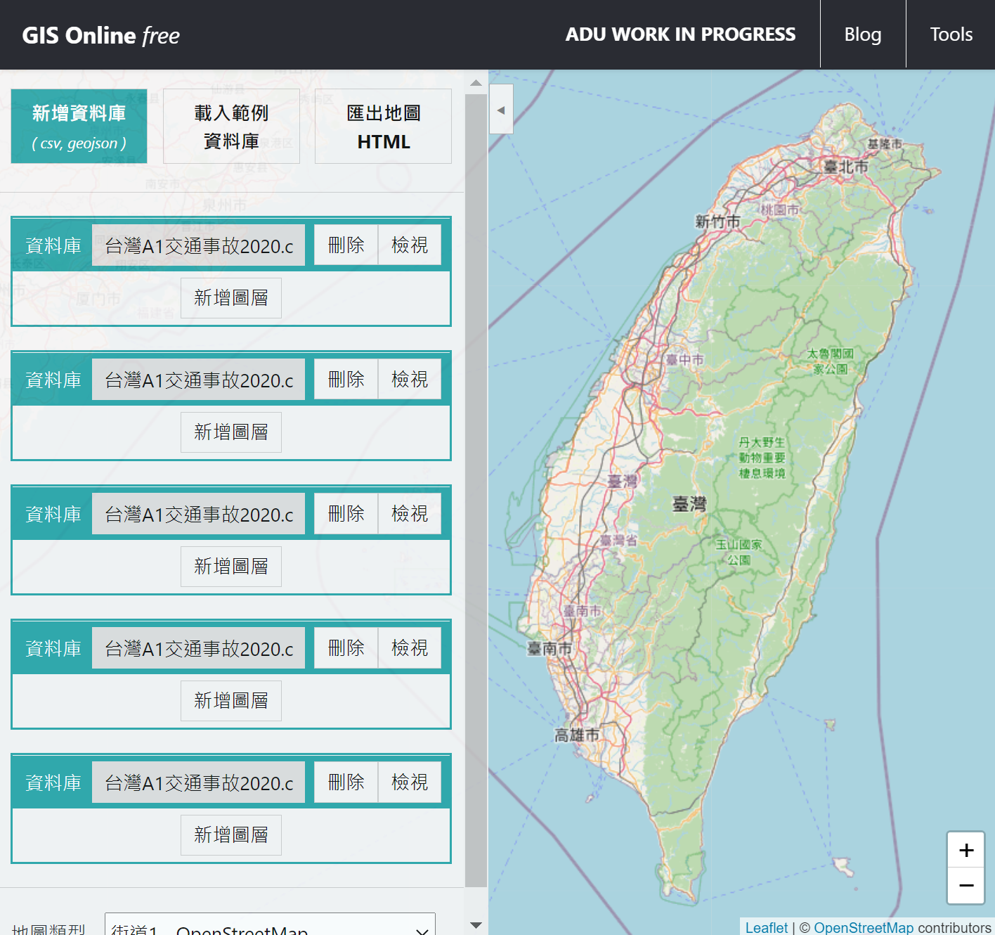View the fourth database with 檢視

point(410,648)
